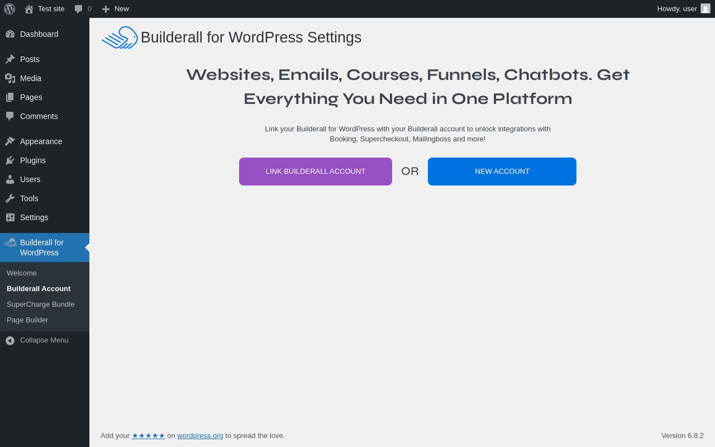Screen dimensions: 715x447
Task: Open the Posts menu
Action: (x=45, y=59)
